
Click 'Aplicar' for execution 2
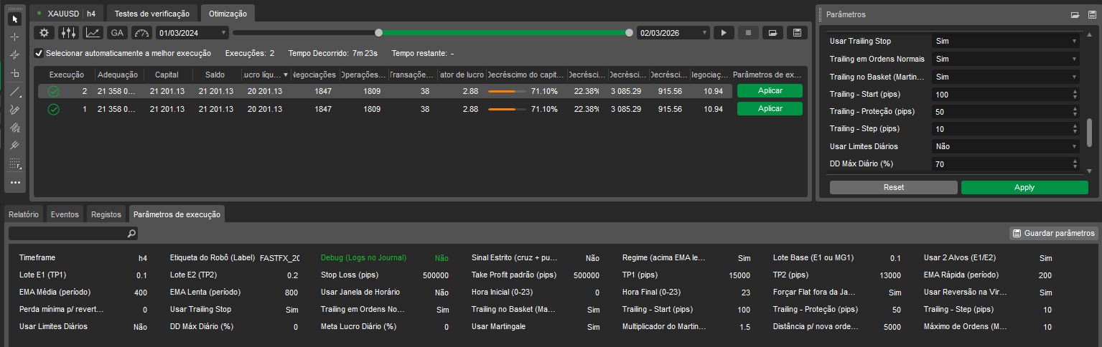coord(770,91)
